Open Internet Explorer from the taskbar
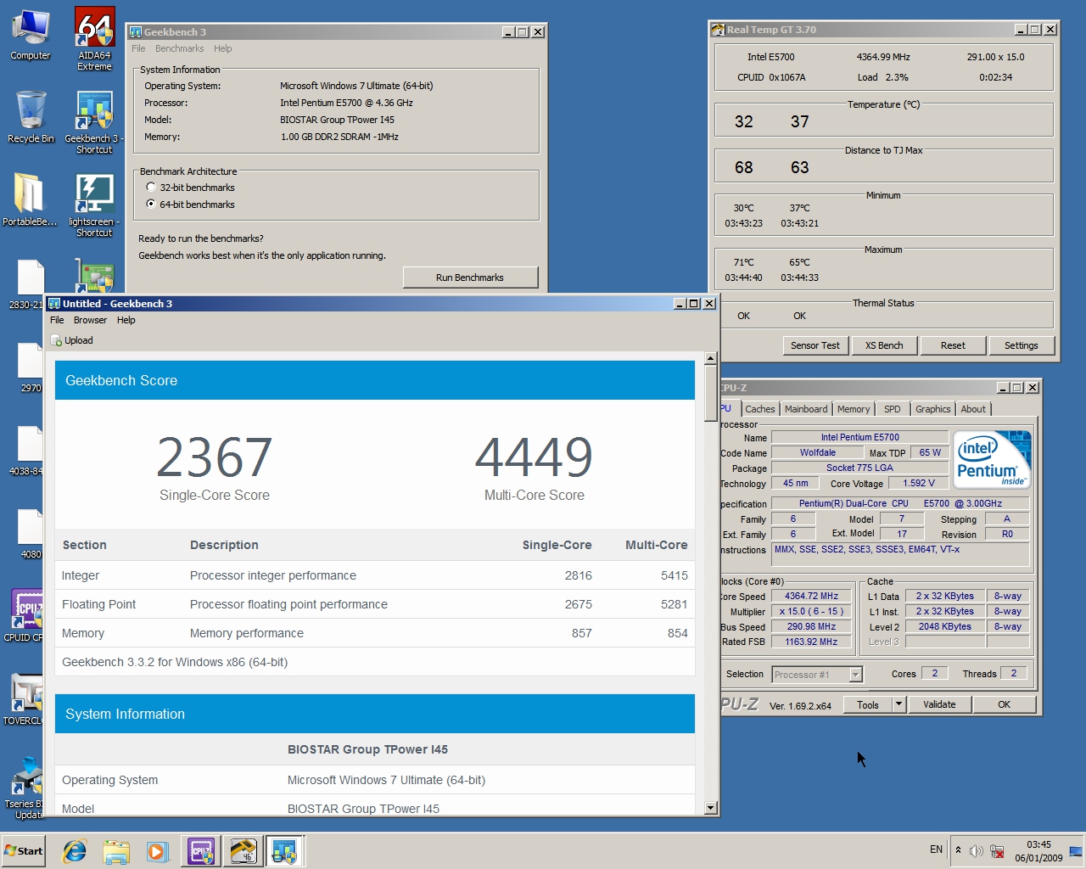The width and height of the screenshot is (1086, 869). tap(75, 851)
